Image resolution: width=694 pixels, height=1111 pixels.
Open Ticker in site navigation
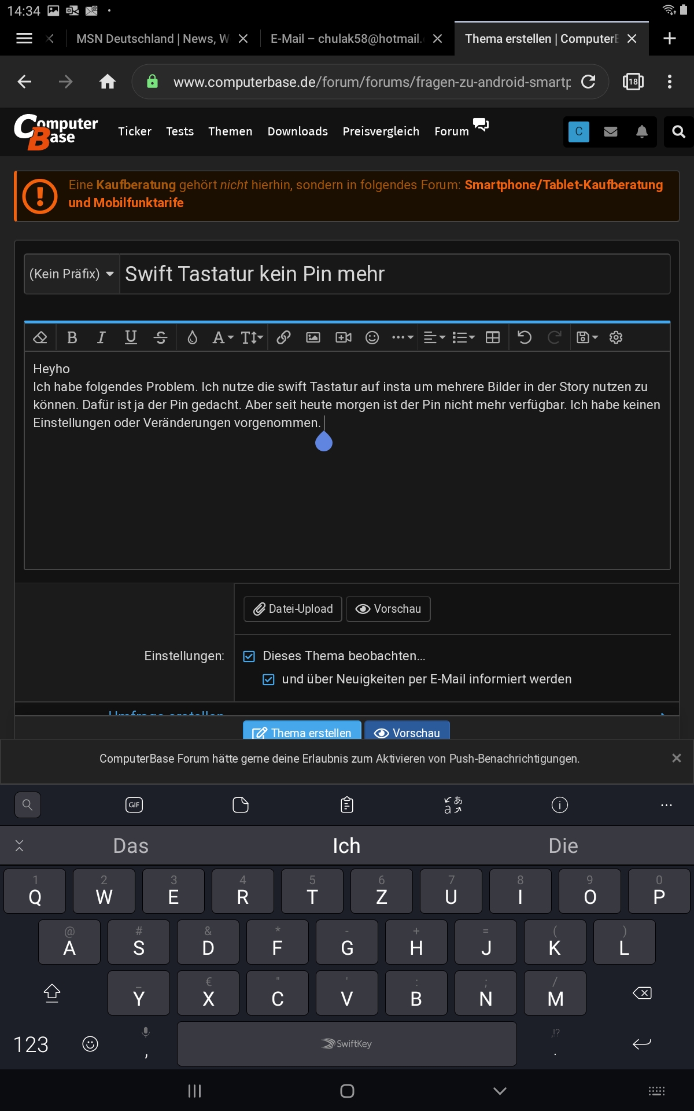pyautogui.click(x=135, y=131)
